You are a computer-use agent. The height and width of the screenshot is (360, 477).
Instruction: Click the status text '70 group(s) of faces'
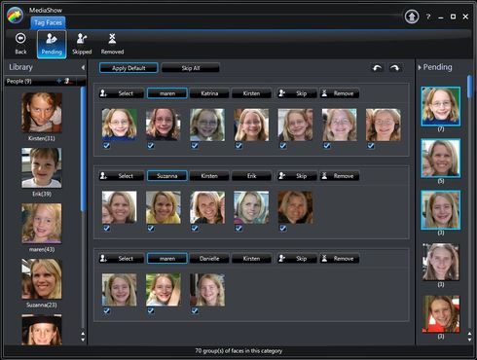tap(238, 350)
